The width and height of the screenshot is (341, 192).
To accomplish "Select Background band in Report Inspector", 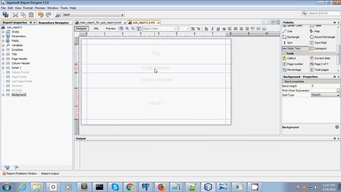I will click(x=19, y=95).
